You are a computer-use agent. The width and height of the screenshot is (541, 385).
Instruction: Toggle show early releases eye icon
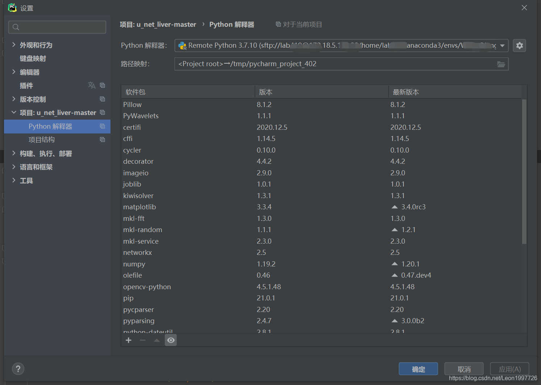click(171, 340)
